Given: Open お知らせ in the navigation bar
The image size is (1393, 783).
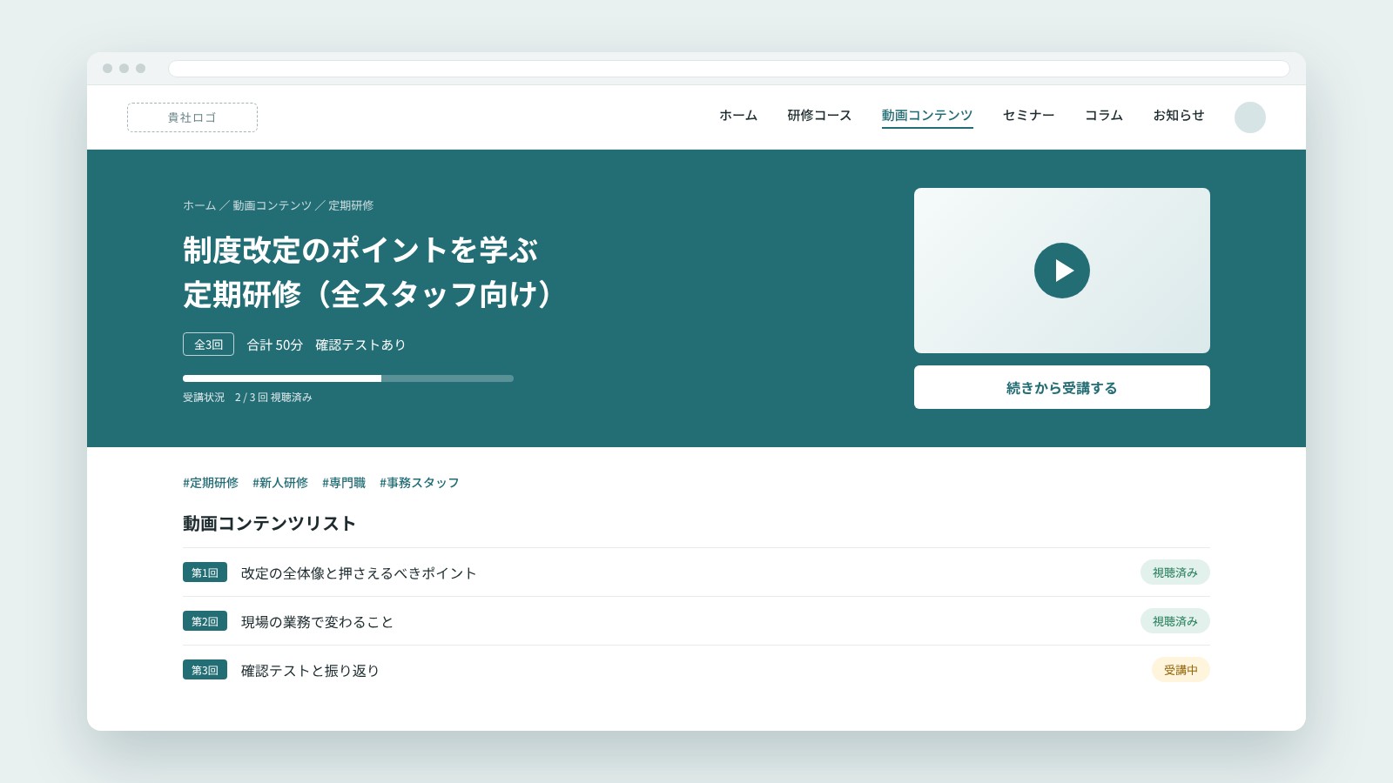Looking at the screenshot, I should [x=1179, y=116].
